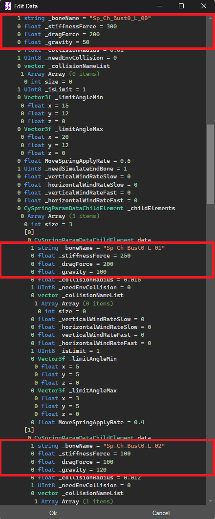Select the [0] array index line
Screen dimensions: 215x519
(29, 232)
